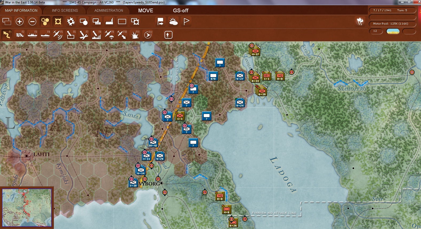Select the F6 bomb unit icon

[x=71, y=35]
